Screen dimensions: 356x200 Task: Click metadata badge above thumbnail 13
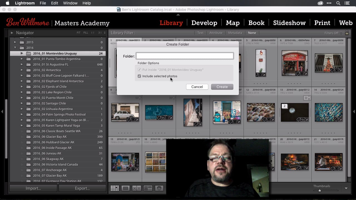point(307,98)
